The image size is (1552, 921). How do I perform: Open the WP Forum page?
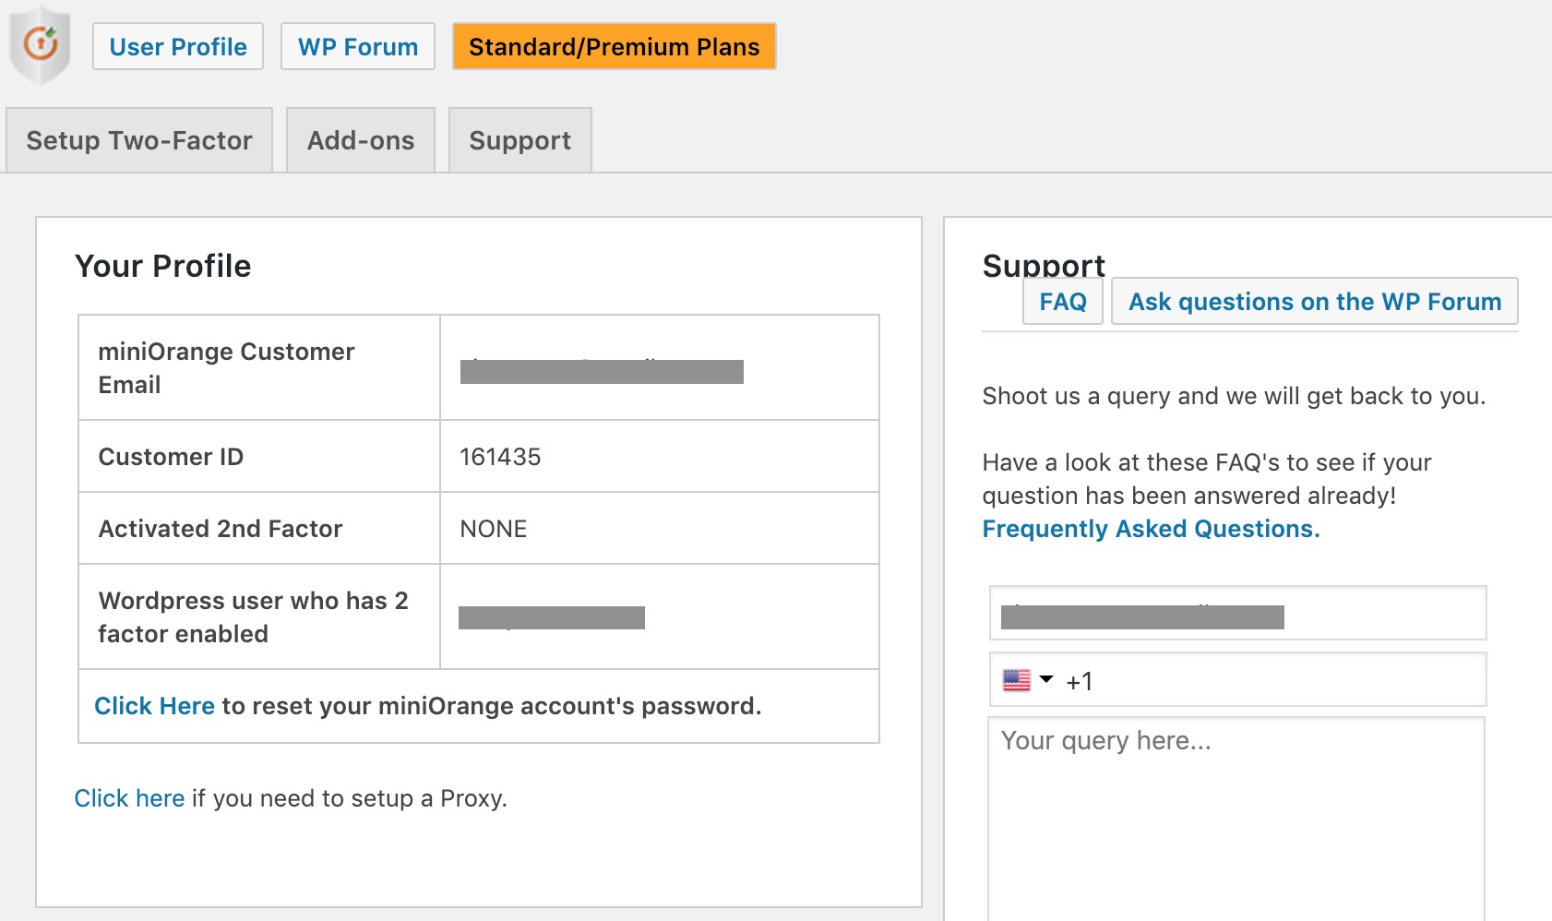357,46
